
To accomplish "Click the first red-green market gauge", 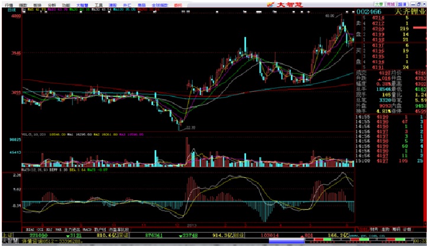I will coord(323,240).
